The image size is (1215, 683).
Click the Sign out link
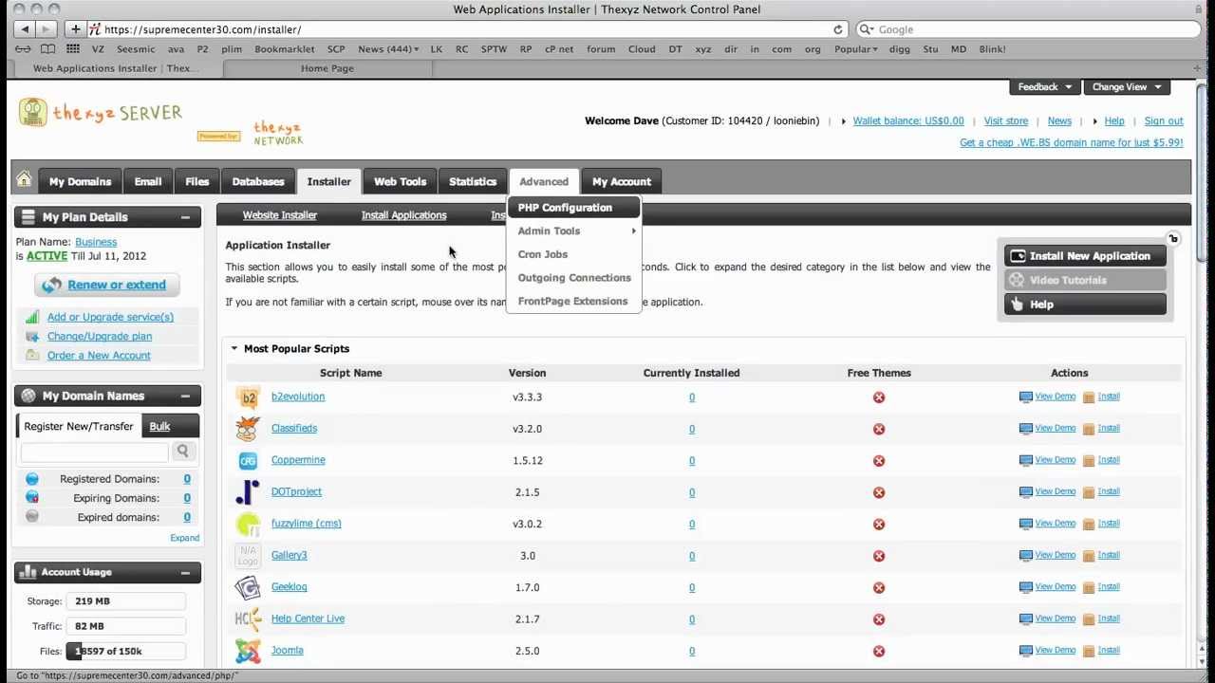tap(1164, 120)
